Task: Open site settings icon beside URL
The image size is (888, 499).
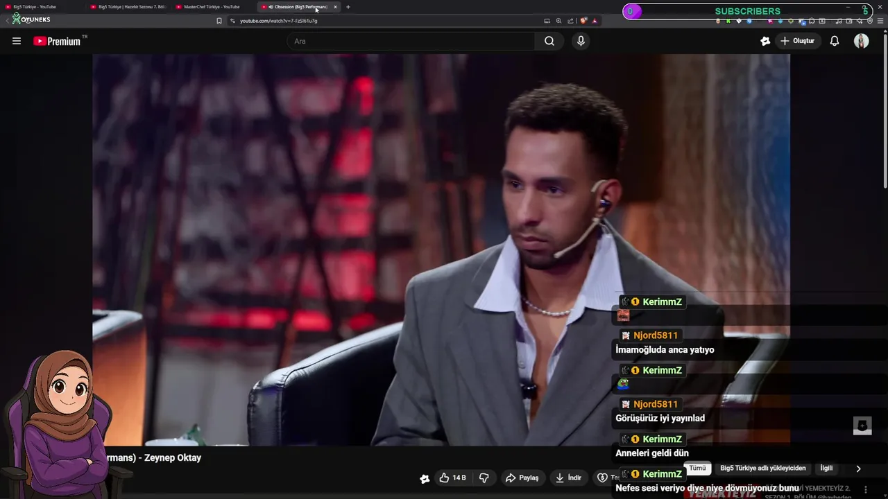Action: click(x=232, y=21)
